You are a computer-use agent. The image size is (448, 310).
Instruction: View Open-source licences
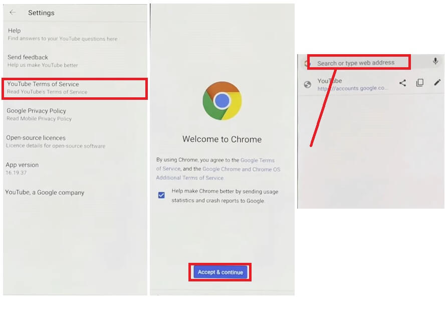[75, 141]
